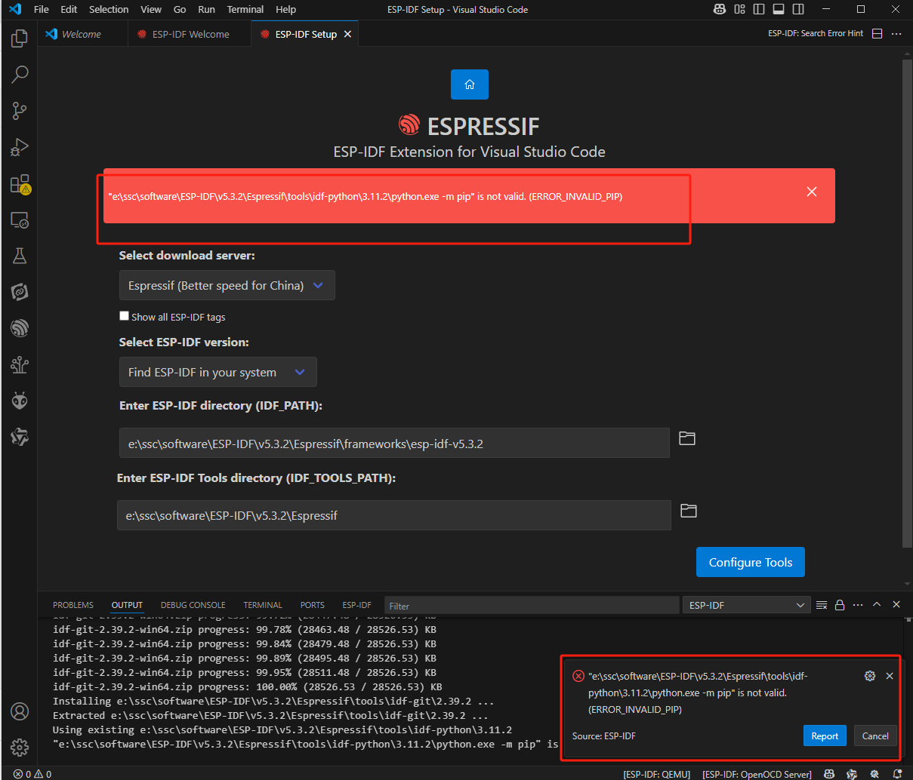Switch to the ESP-IDF panel tab
This screenshot has width=913, height=780.
pos(357,605)
